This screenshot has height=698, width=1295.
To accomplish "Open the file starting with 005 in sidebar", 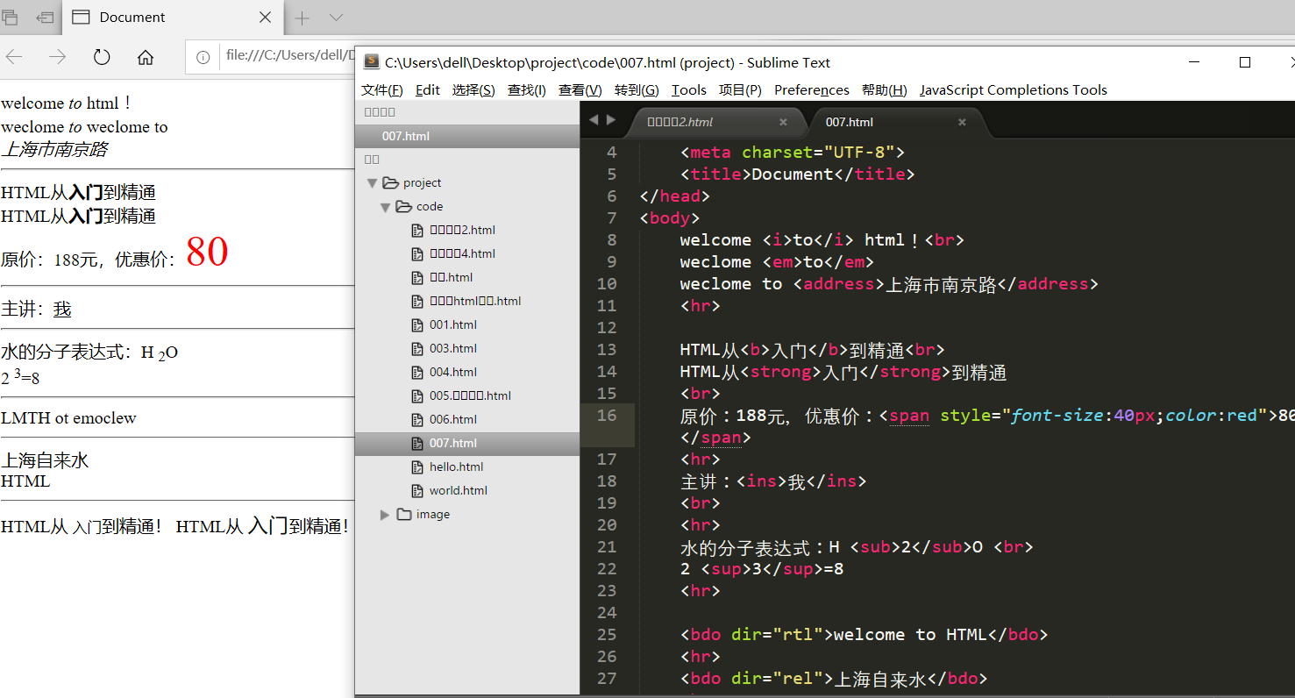I will point(470,395).
